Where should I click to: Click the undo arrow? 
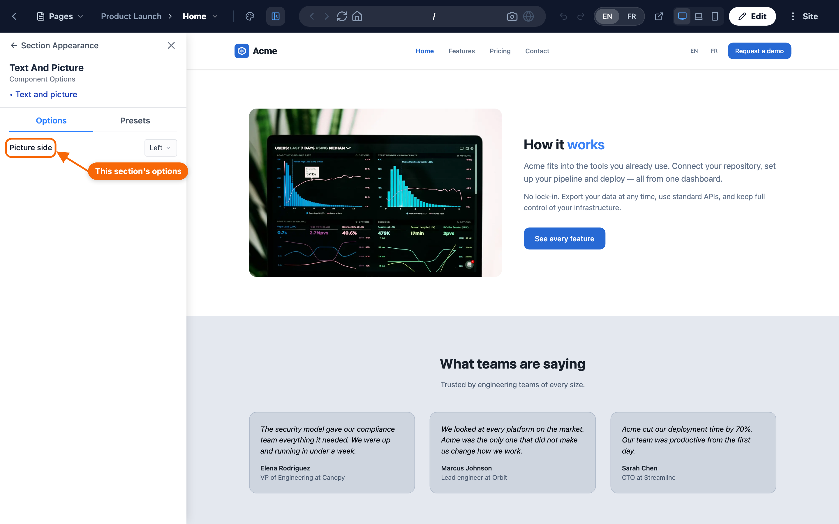(563, 16)
